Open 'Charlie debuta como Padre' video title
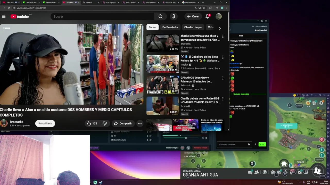The width and height of the screenshot is (330, 185). click(200, 100)
